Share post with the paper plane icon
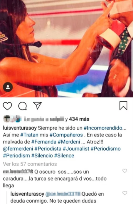133x205 pixels. tap(38, 105)
